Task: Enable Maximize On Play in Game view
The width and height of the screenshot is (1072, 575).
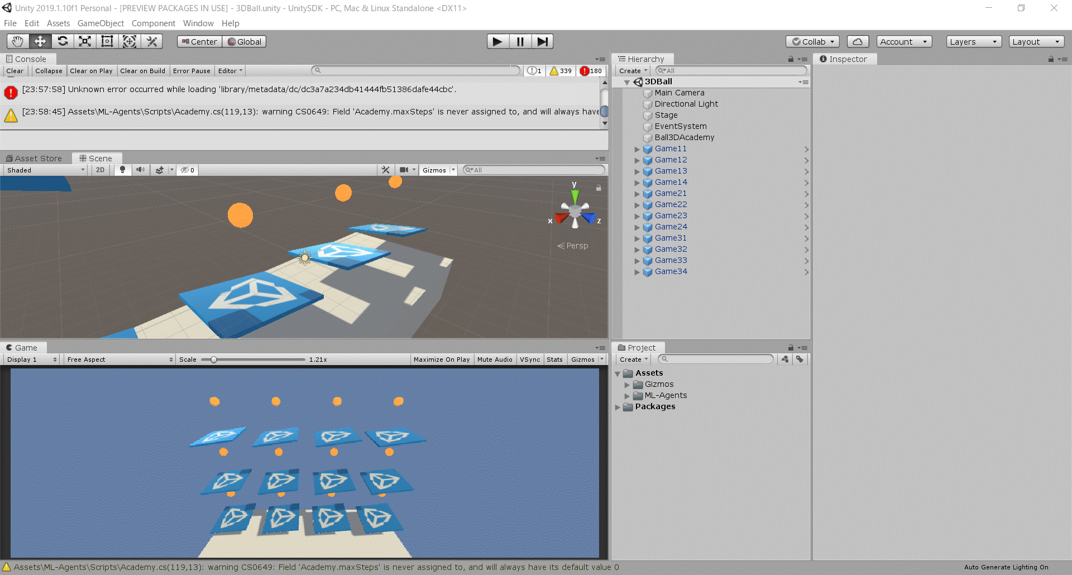Action: point(441,360)
